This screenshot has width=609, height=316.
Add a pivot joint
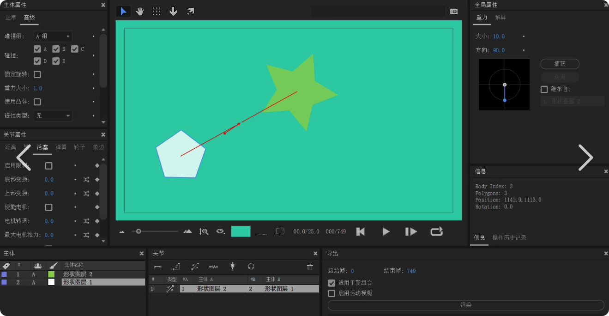[176, 267]
